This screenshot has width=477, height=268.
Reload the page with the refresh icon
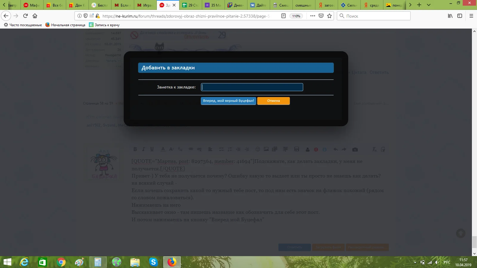tap(25, 16)
